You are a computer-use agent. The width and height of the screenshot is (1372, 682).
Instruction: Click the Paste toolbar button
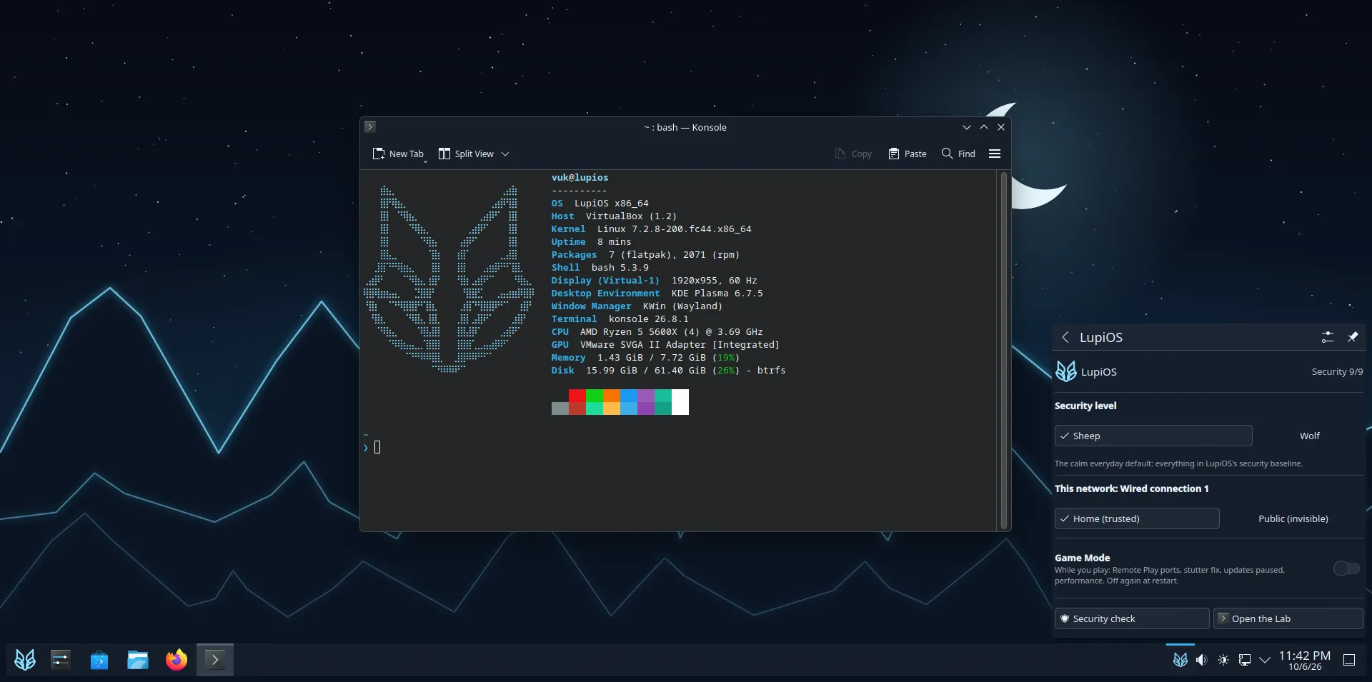click(908, 154)
